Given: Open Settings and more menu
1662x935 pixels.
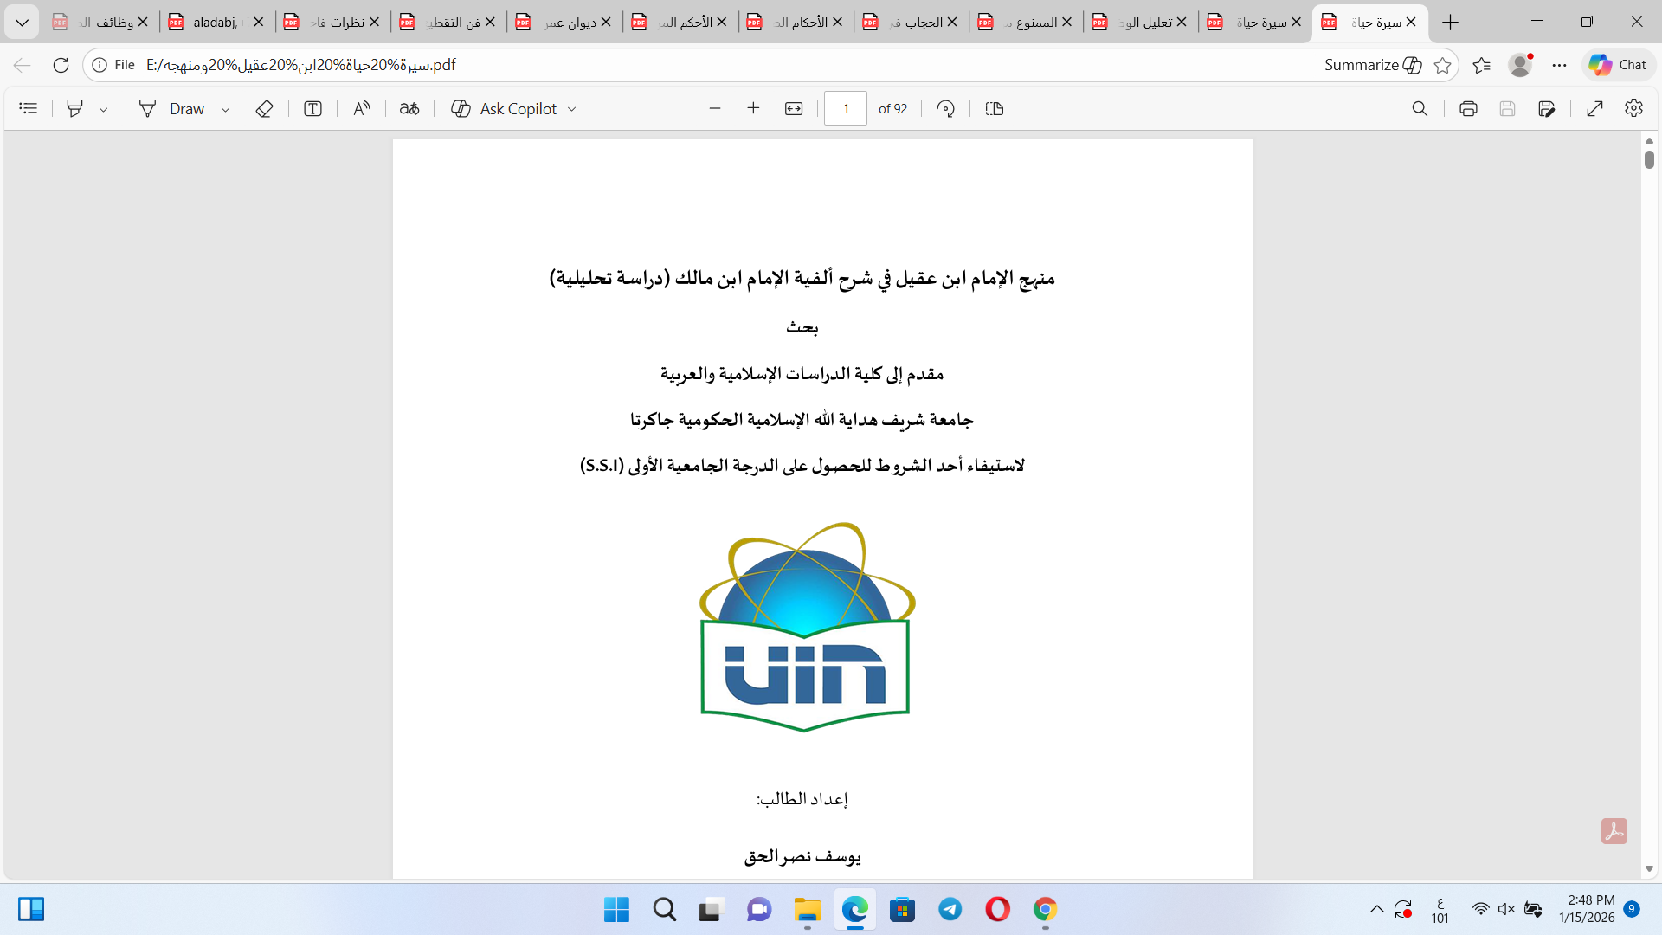Looking at the screenshot, I should [1559, 65].
